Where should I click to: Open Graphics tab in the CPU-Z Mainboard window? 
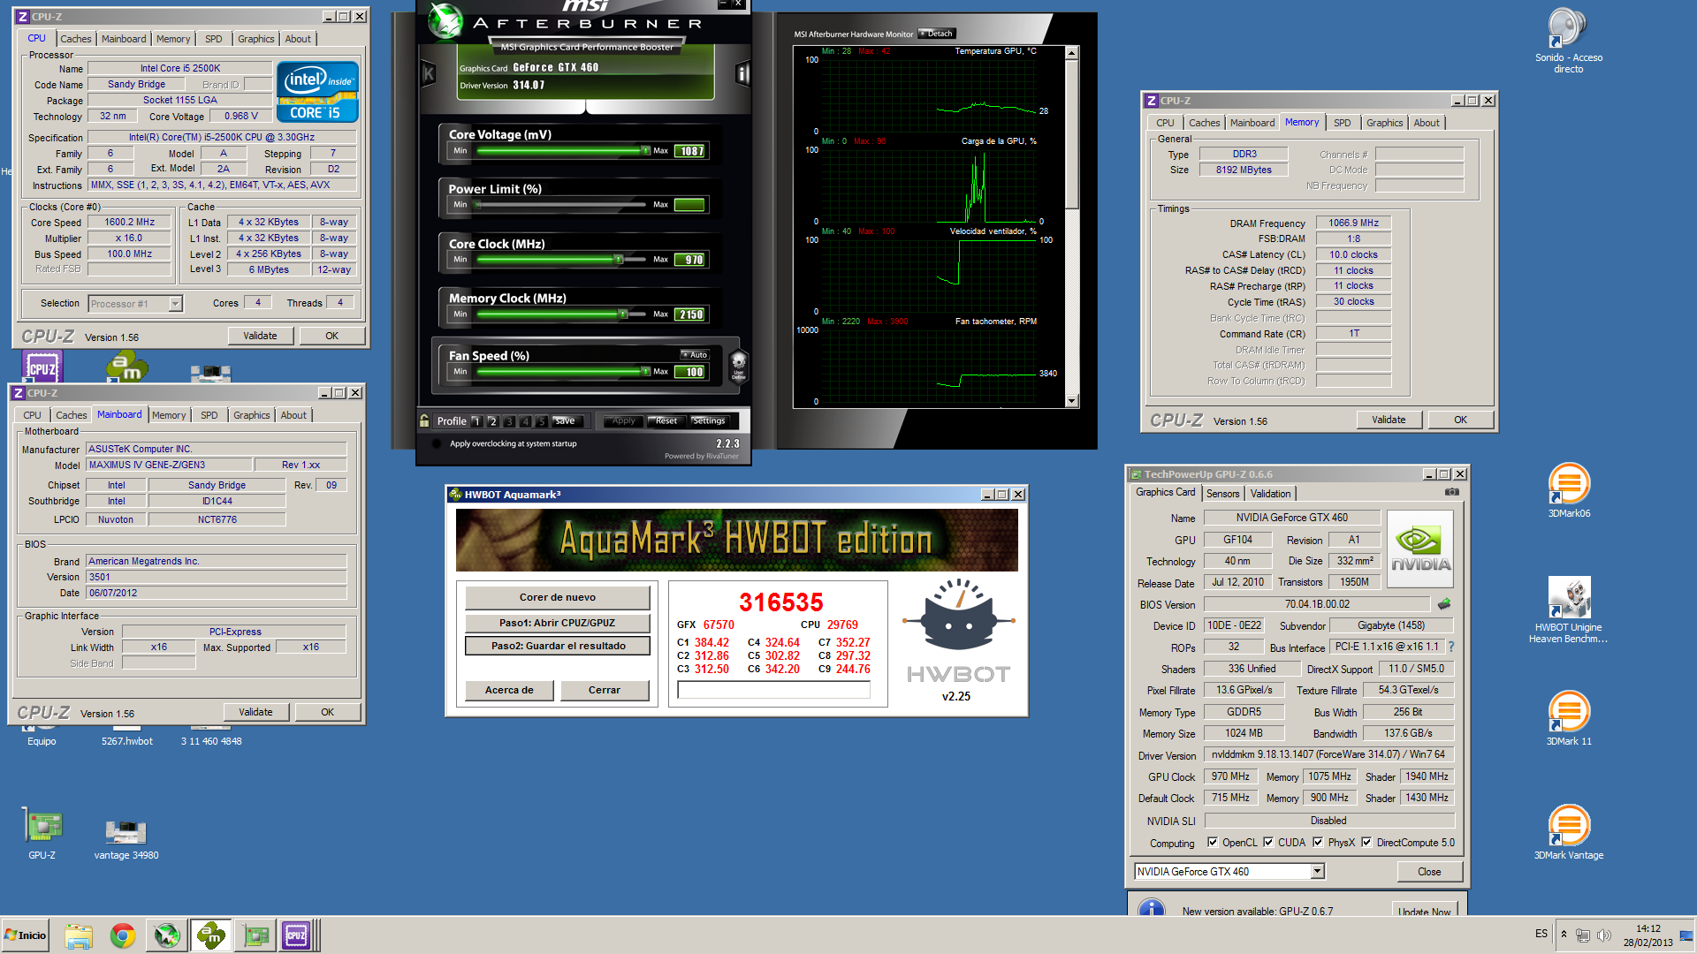251,415
